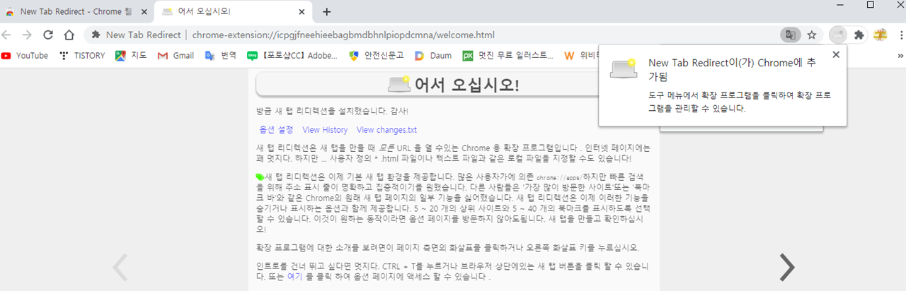Open the 위비티 bookmark

580,55
